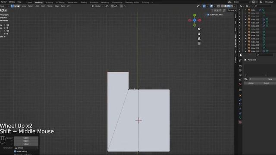Expand the shading options dropdown arrow
The height and width of the screenshot is (155, 276).
235,6
